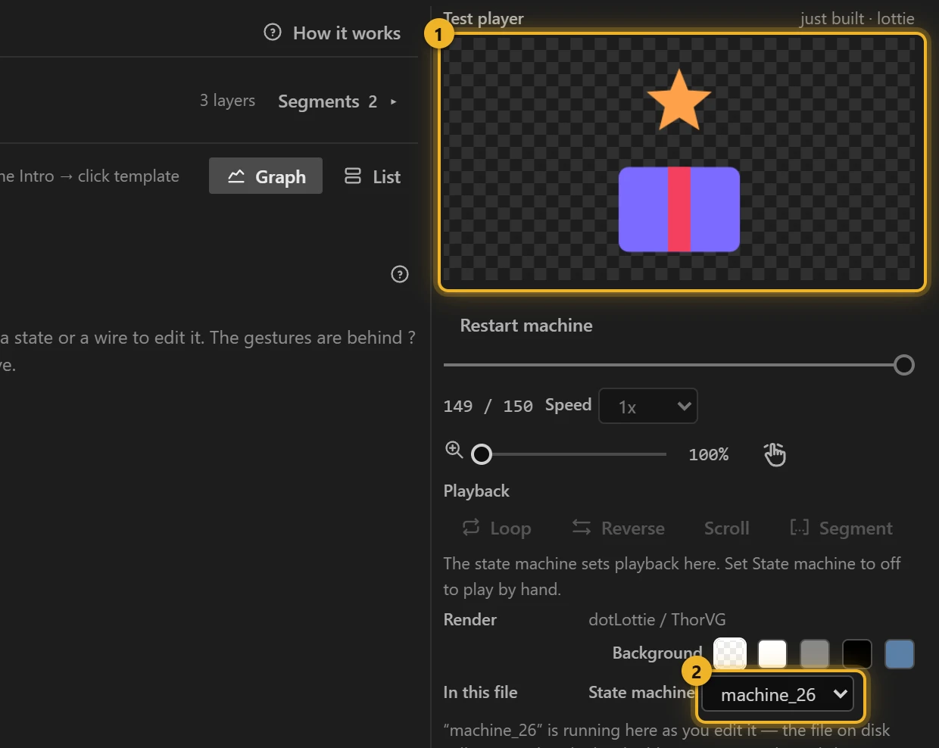Toggle Loop playback

(497, 528)
